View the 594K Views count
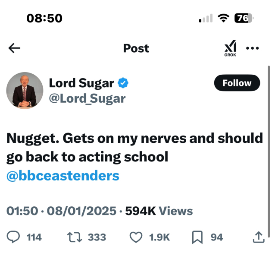Image resolution: width=272 pixels, height=259 pixels. coord(159,211)
